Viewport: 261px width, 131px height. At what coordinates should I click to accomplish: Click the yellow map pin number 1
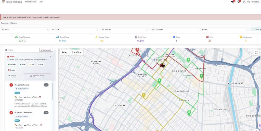point(143,95)
